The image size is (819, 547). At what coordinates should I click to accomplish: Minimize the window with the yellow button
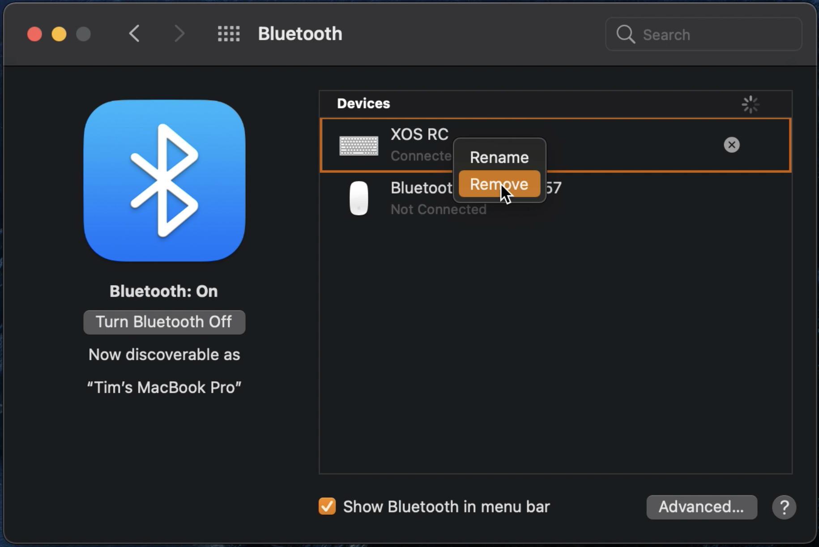point(59,34)
